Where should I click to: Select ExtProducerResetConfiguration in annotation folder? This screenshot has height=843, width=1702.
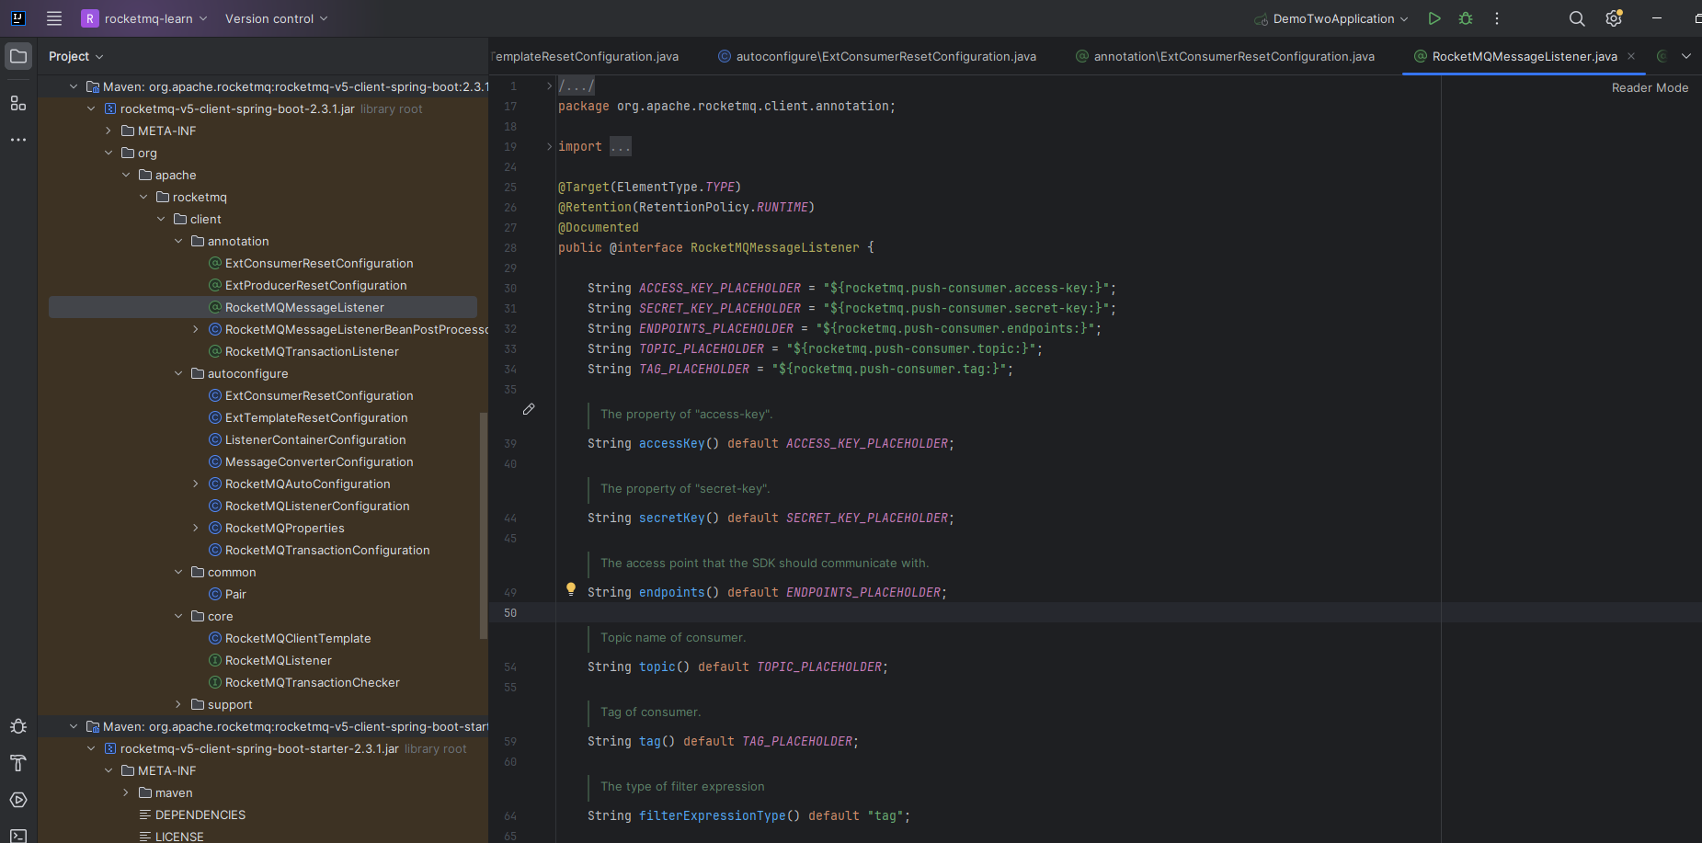pyautogui.click(x=315, y=285)
